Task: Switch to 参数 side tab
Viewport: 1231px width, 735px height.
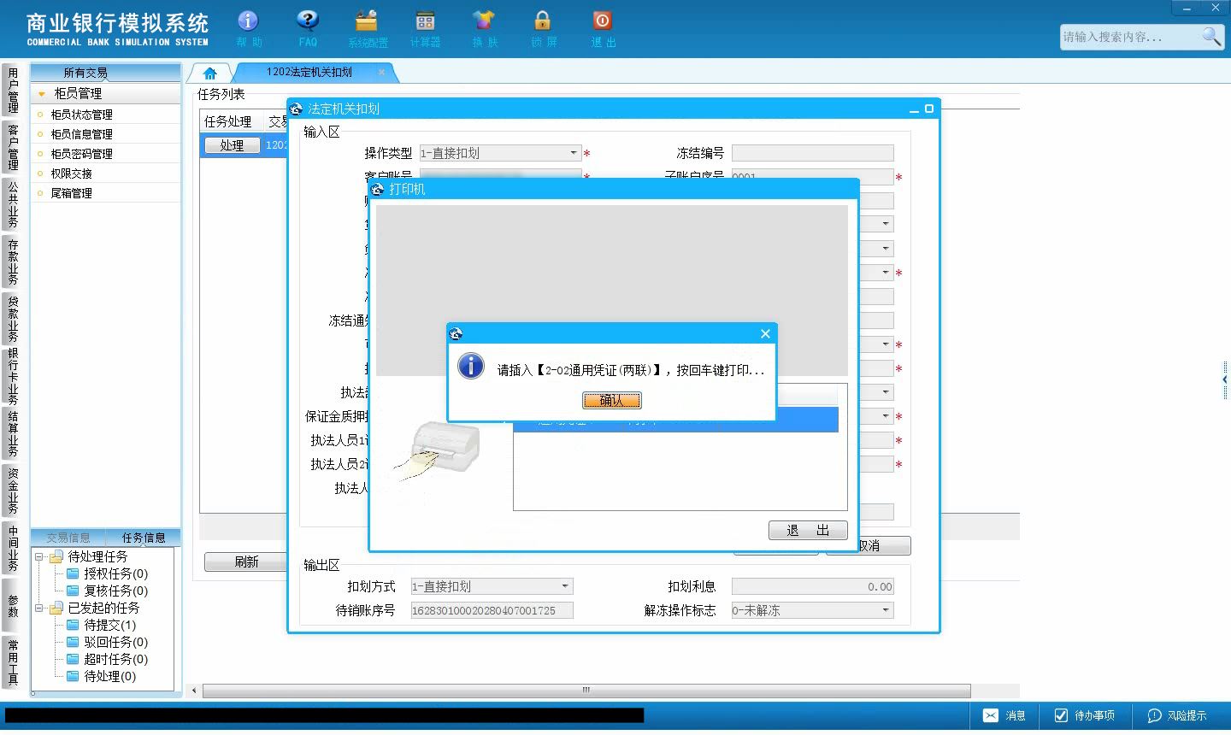Action: click(x=13, y=605)
